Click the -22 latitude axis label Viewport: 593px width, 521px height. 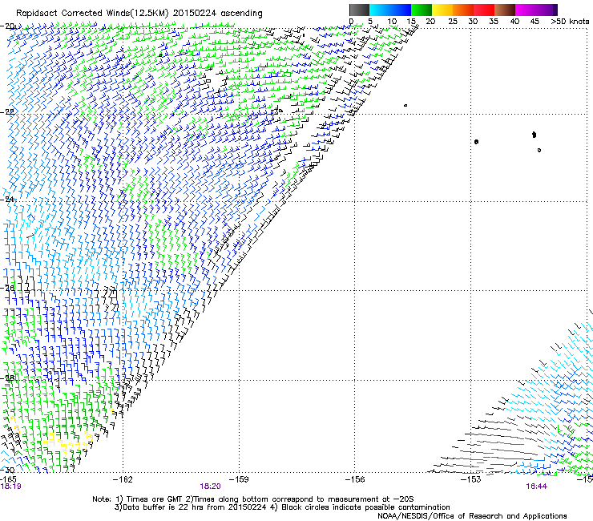[x=7, y=112]
